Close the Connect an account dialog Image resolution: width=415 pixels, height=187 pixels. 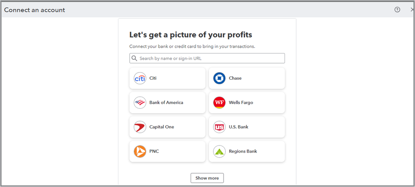tap(412, 10)
